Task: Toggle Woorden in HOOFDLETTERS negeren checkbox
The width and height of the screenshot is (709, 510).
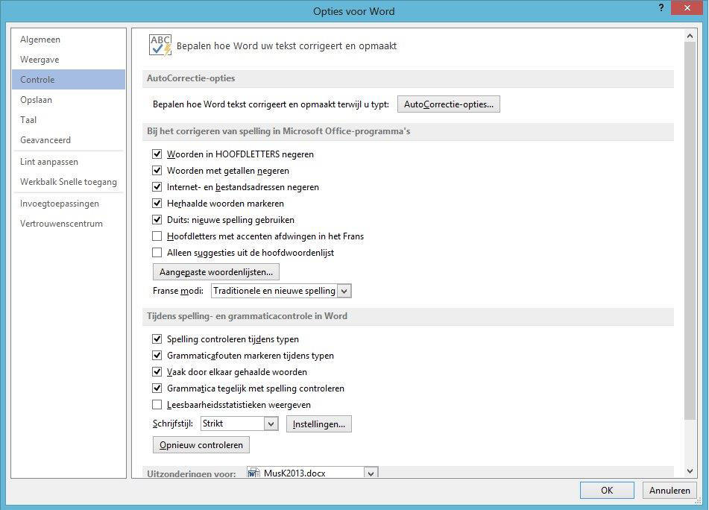Action: (x=157, y=154)
